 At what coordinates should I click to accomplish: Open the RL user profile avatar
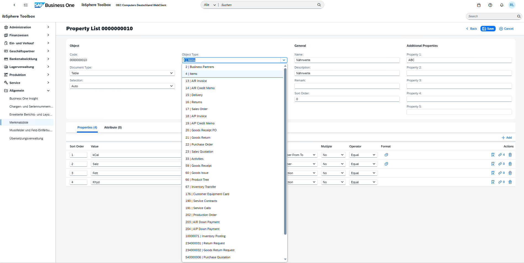pyautogui.click(x=512, y=5)
